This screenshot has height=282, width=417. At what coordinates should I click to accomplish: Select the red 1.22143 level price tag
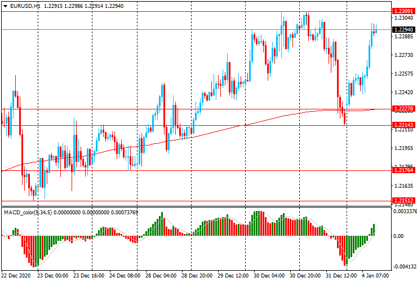[x=403, y=125]
